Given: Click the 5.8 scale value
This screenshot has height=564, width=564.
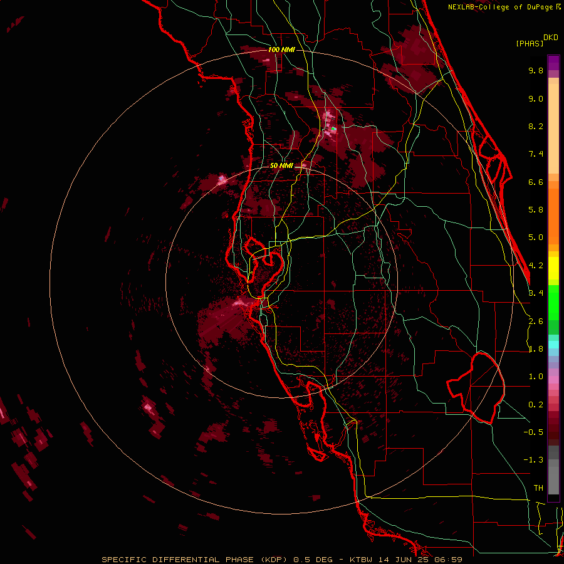Looking at the screenshot, I should click(x=536, y=210).
